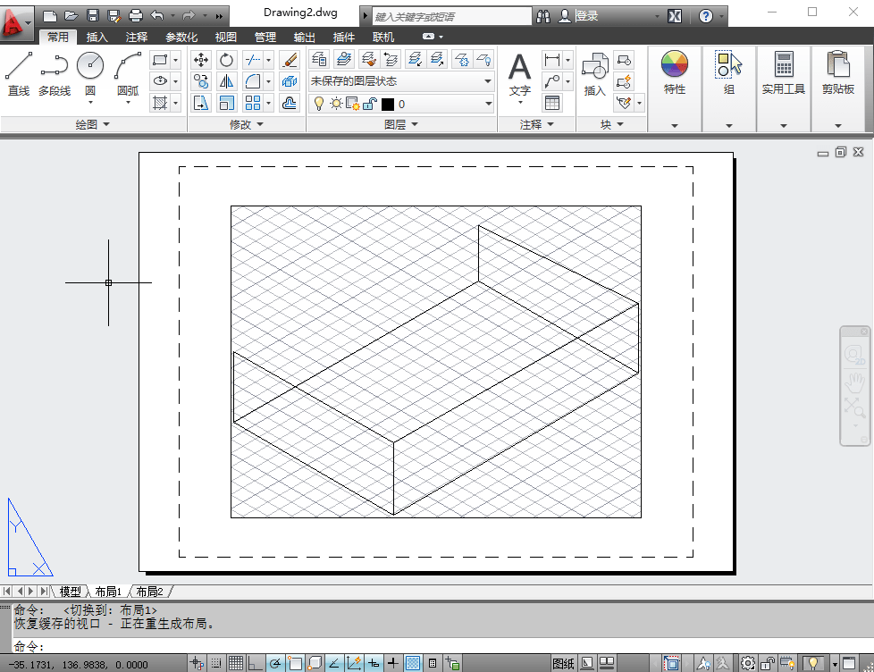This screenshot has width=874, height=672.
Task: Toggle Dynamic Input in status bar
Action: (x=374, y=663)
